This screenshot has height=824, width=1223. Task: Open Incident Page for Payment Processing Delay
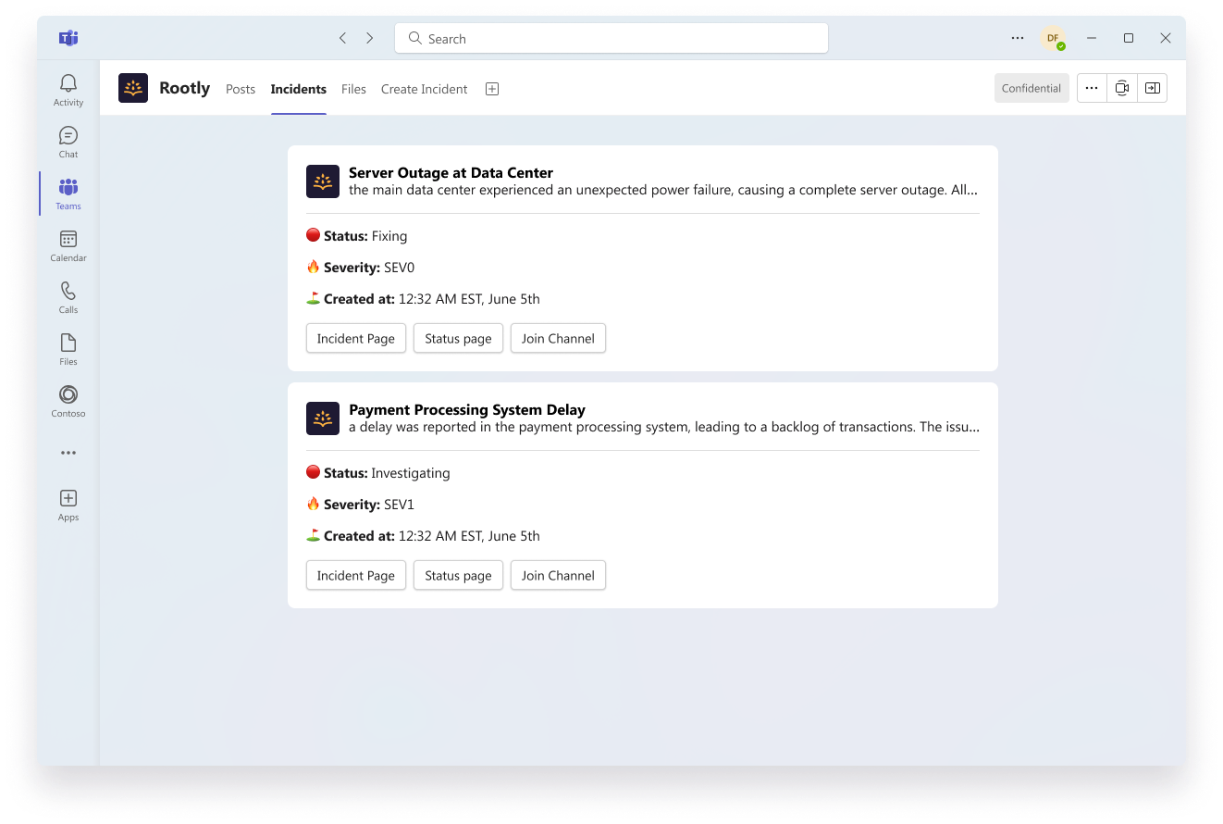pyautogui.click(x=356, y=575)
